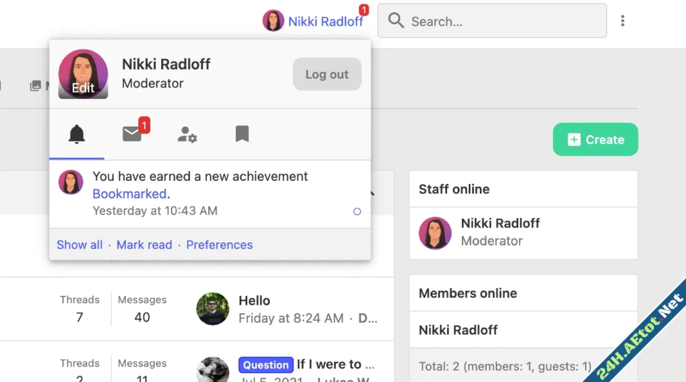Click the search magnifier icon
This screenshot has height=382, width=686.
396,21
